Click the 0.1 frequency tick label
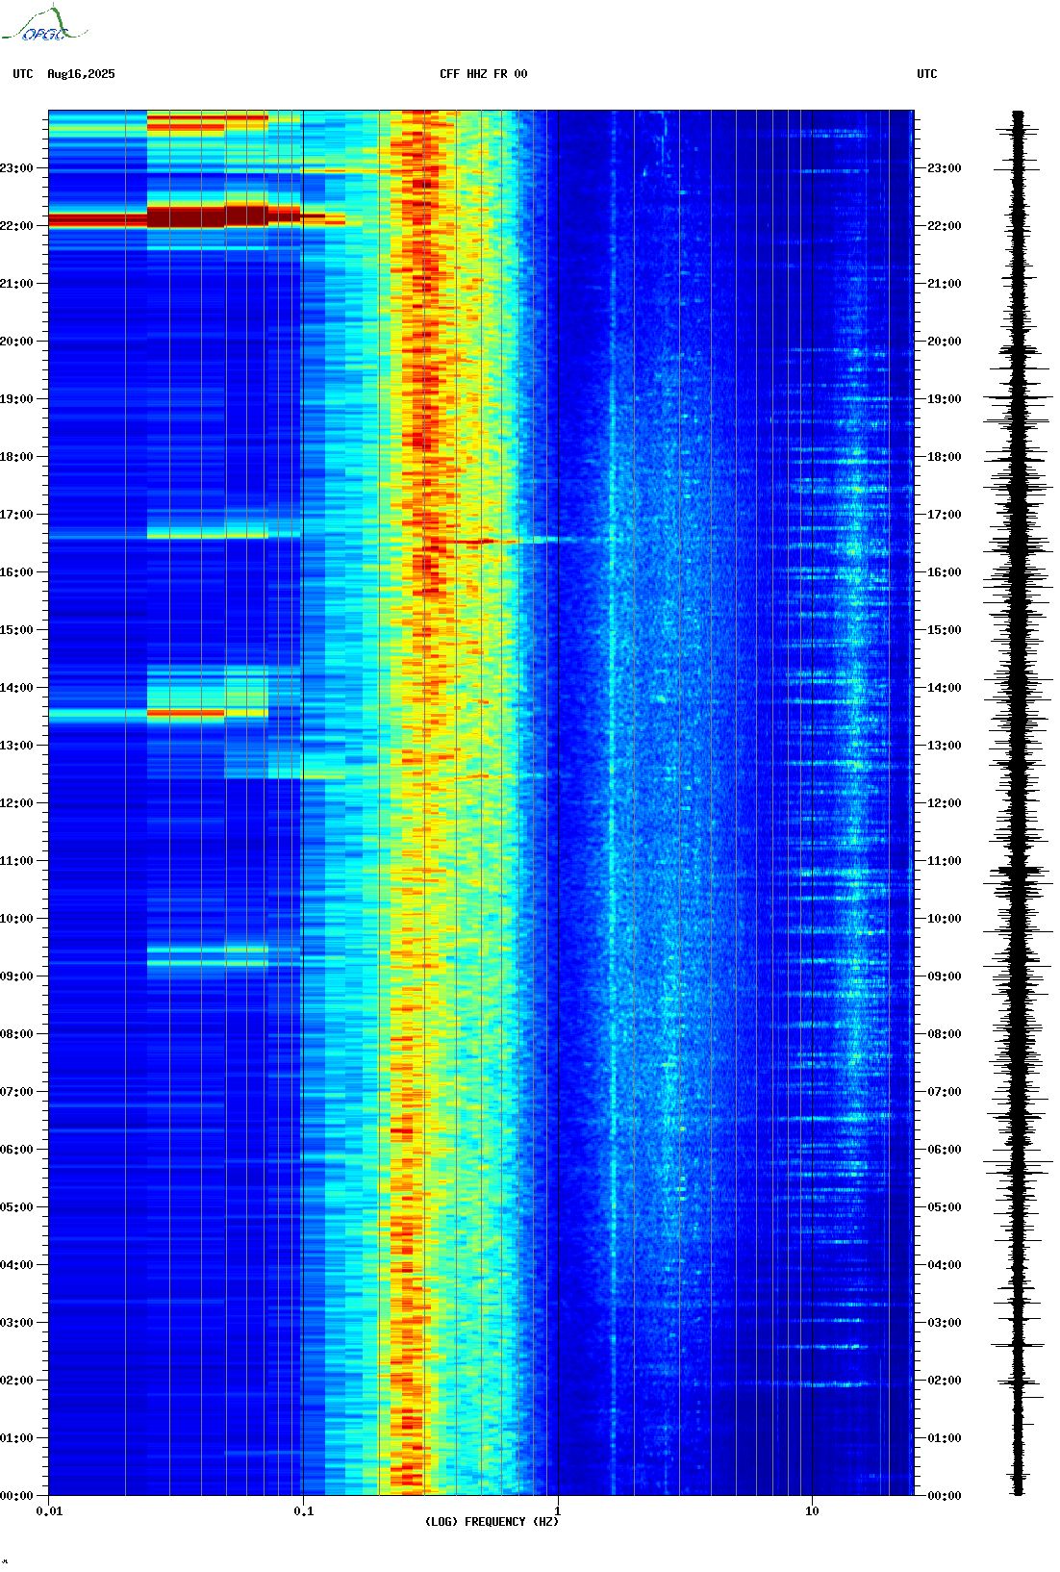This screenshot has width=1060, height=1572. point(303,1511)
